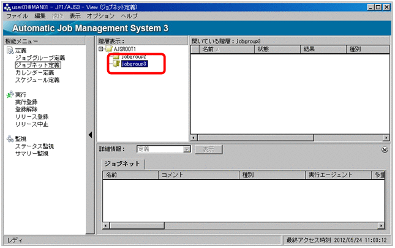Select 実行登録 in function menu
The width and height of the screenshot is (395, 248).
pyautogui.click(x=26, y=102)
